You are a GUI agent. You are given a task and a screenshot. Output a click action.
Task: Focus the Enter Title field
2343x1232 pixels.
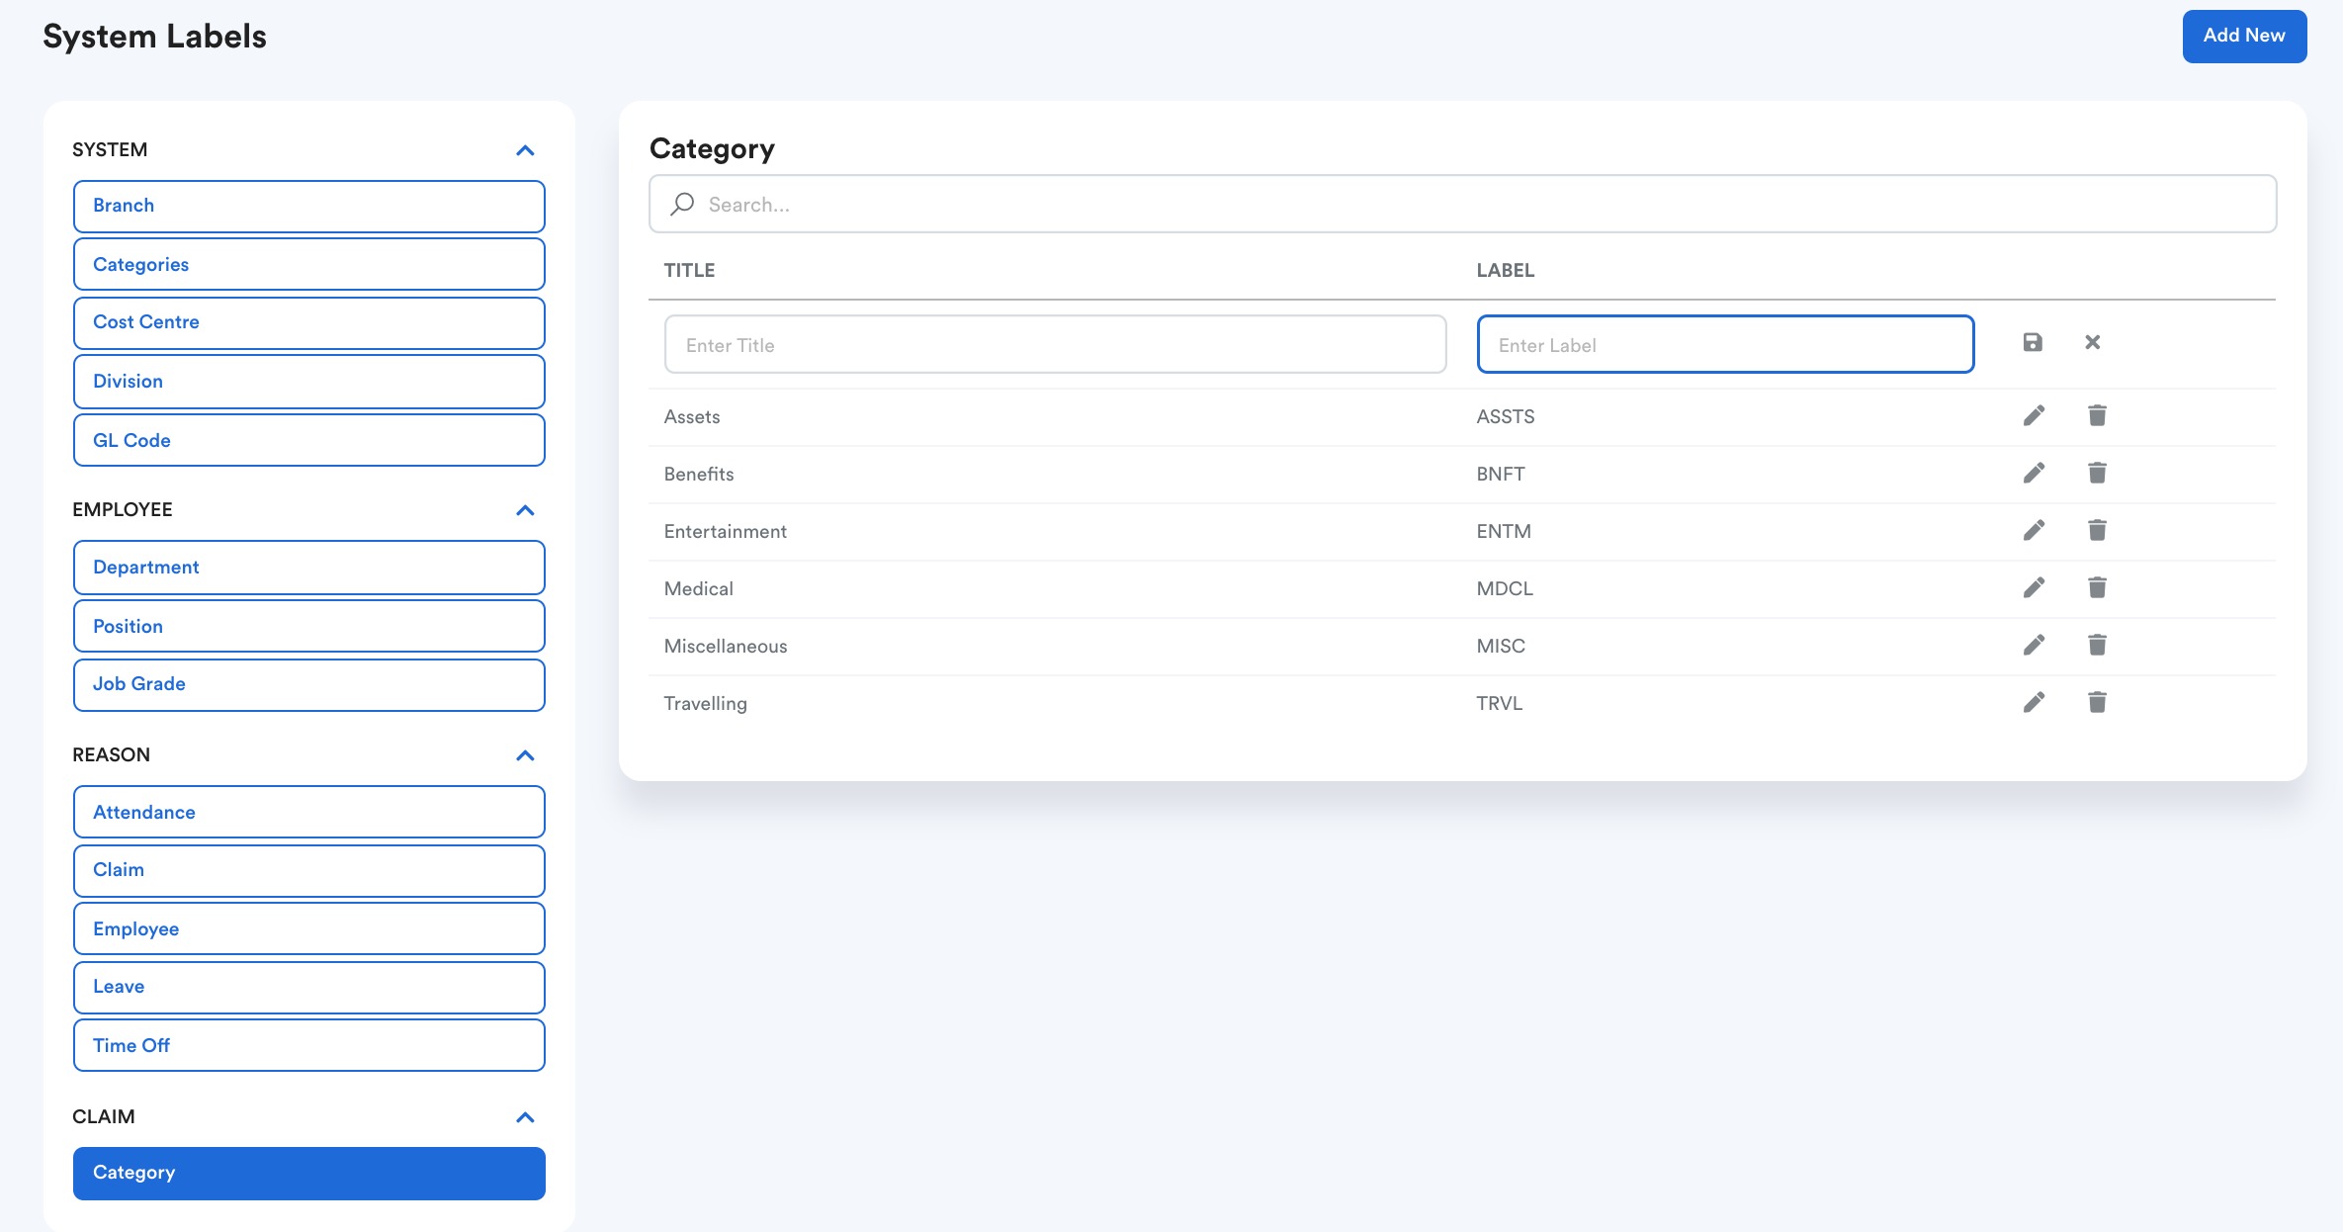tap(1055, 344)
